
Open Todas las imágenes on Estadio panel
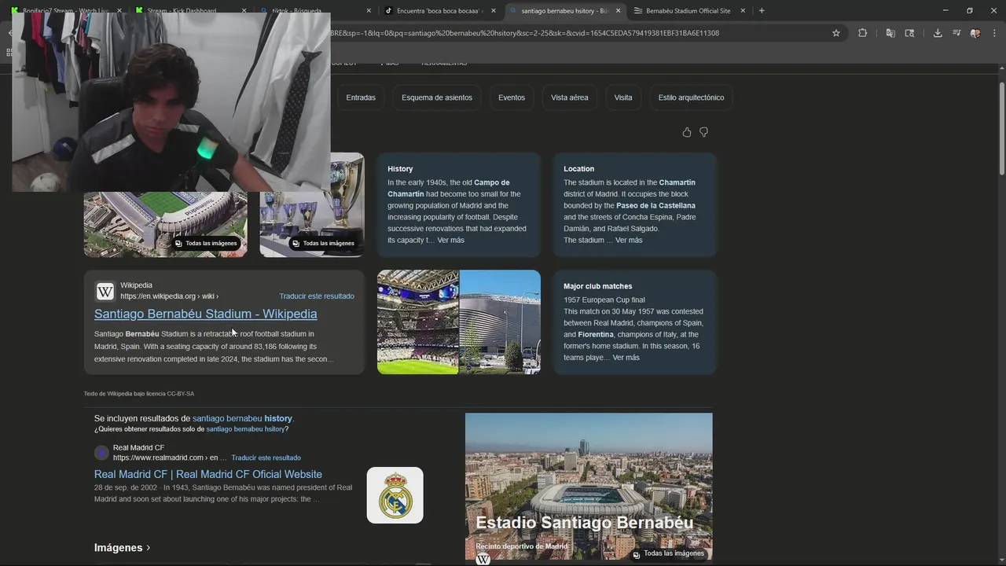668,553
